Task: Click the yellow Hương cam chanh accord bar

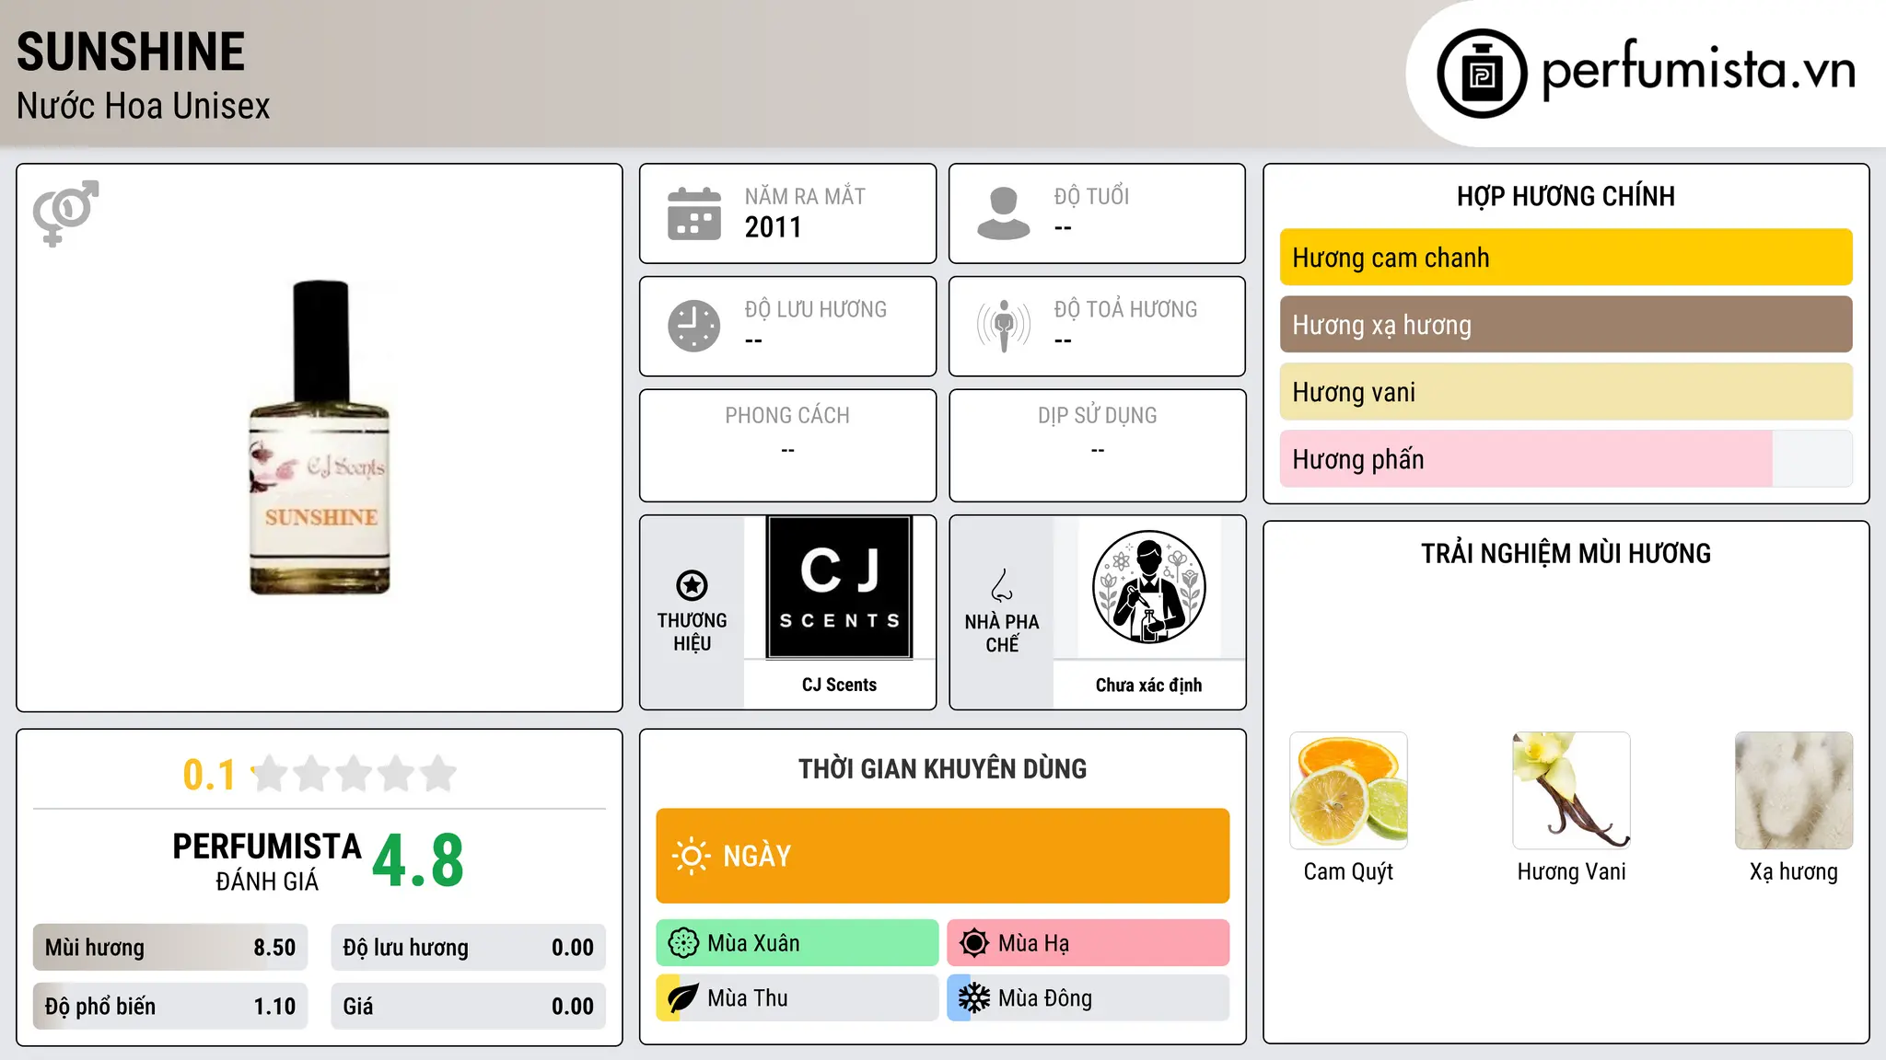Action: point(1566,258)
